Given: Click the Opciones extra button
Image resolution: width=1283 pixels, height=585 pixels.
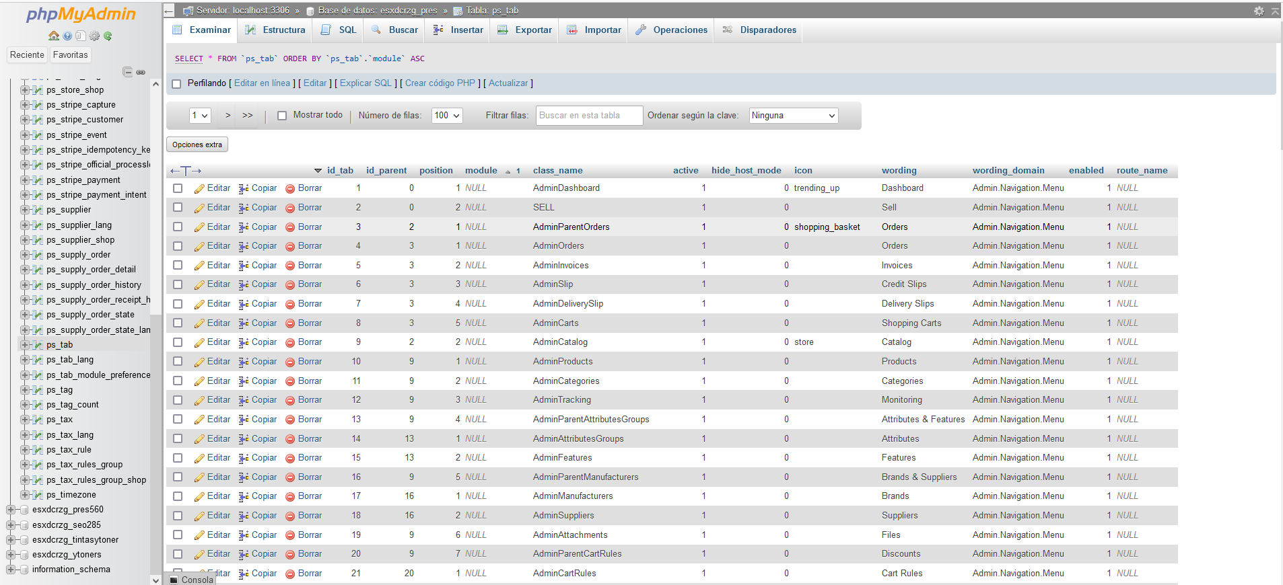Looking at the screenshot, I should (x=197, y=145).
